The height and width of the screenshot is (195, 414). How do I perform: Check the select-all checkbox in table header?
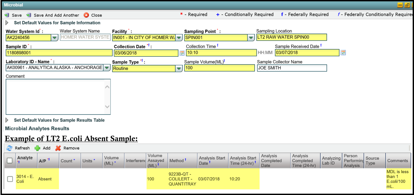point(10,160)
